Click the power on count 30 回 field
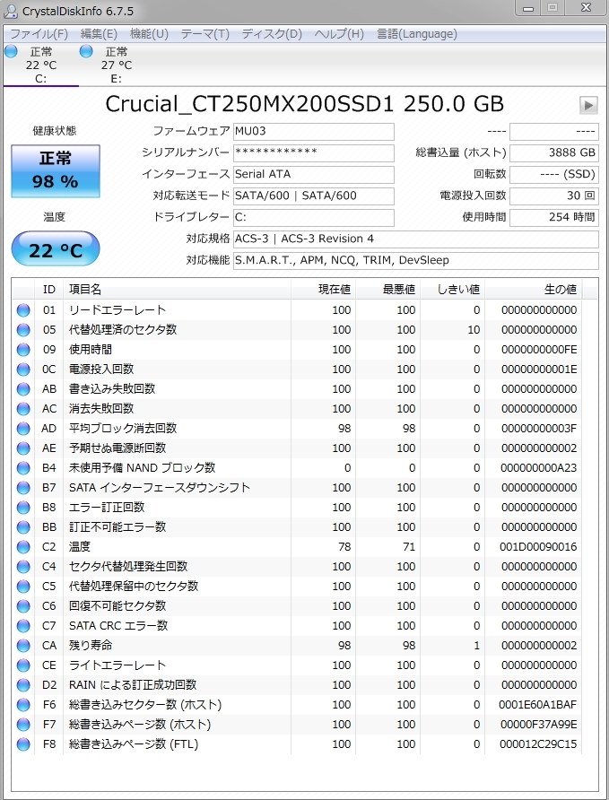The height and width of the screenshot is (800, 609). click(554, 196)
